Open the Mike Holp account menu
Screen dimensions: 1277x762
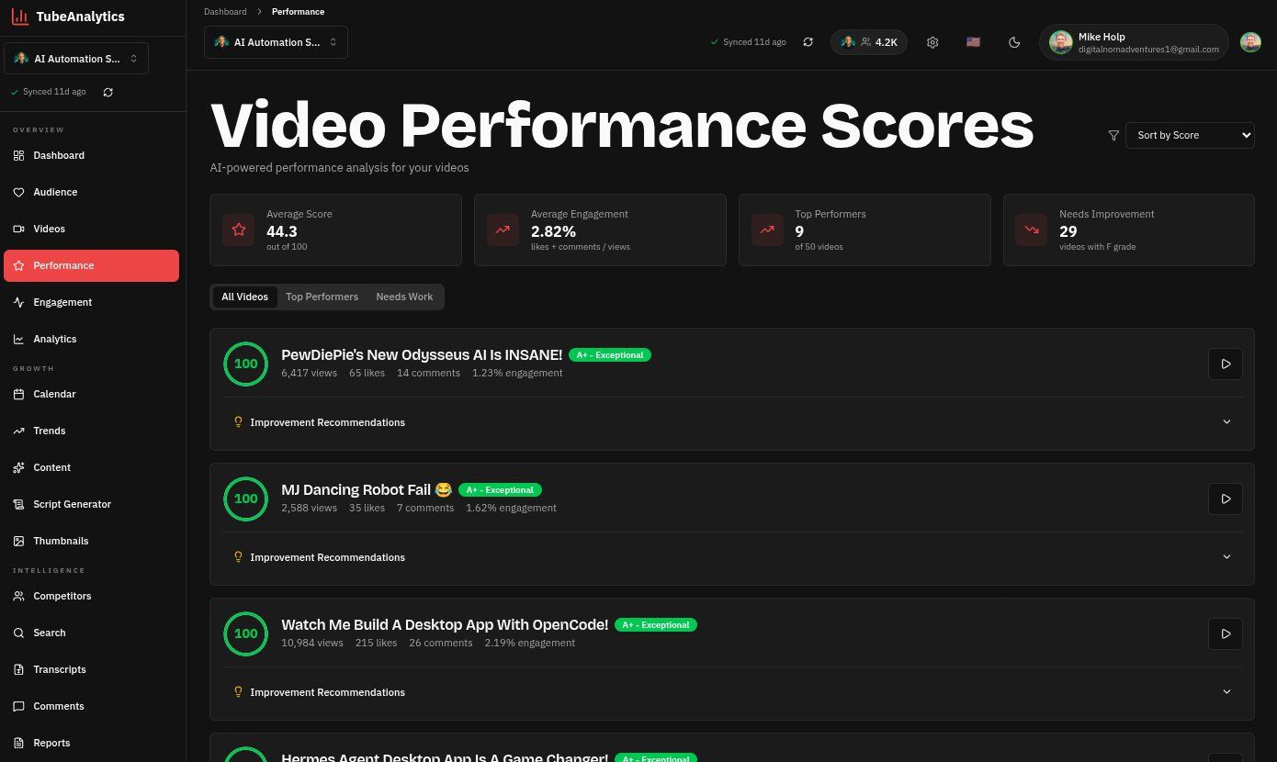pyautogui.click(x=1134, y=42)
